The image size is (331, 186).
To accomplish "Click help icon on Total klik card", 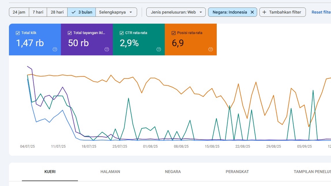I will coord(55,49).
